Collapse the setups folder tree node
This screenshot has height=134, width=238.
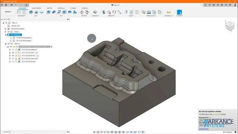tap(5, 44)
